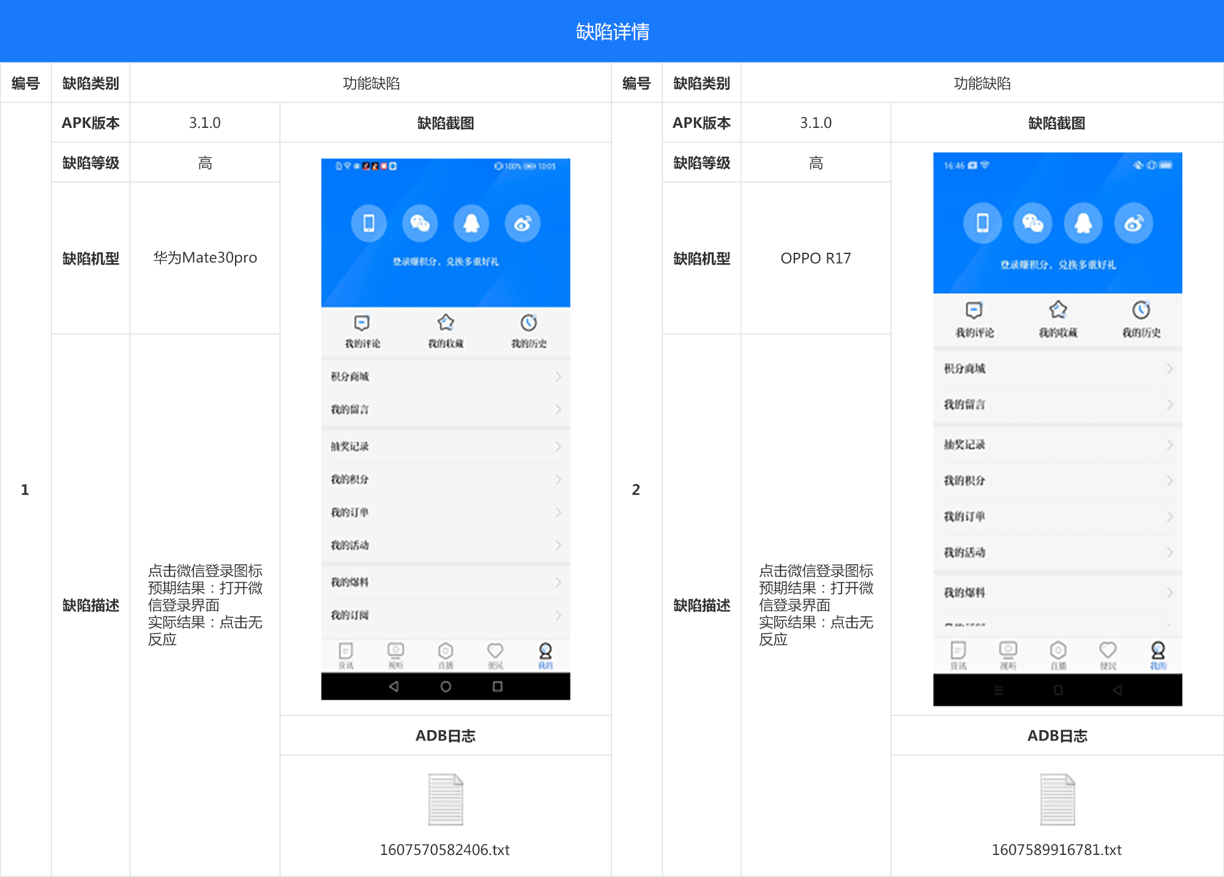This screenshot has width=1224, height=877.
Task: Select 资讯 tab in left screenshot
Action: click(x=346, y=655)
